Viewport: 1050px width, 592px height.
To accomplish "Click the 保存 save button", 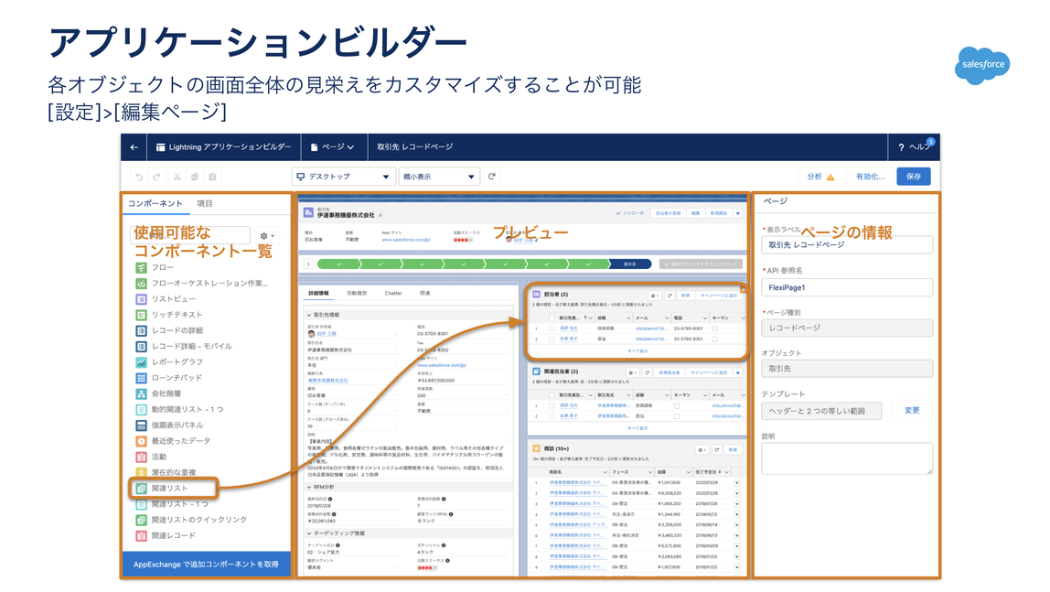I will click(x=914, y=176).
